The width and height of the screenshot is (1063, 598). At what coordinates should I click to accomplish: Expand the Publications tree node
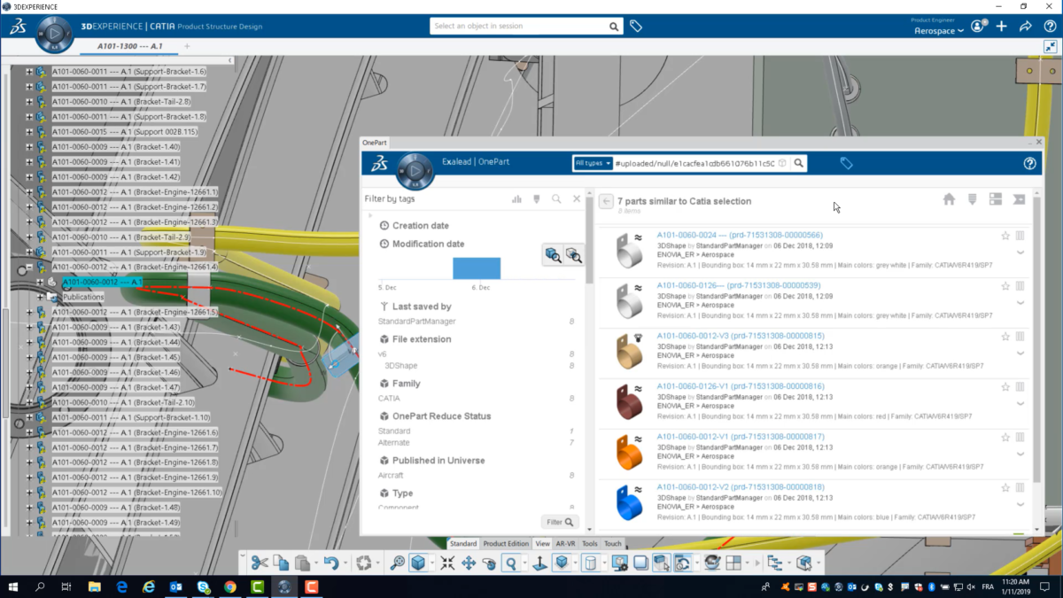41,297
